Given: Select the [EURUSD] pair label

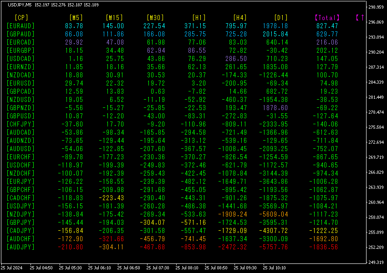Looking at the screenshot, I should (20, 83).
